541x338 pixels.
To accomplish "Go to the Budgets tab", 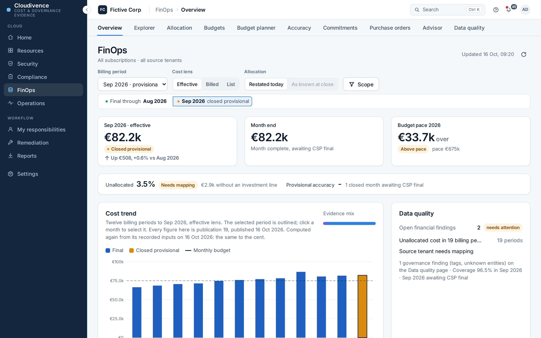I will coord(214,28).
